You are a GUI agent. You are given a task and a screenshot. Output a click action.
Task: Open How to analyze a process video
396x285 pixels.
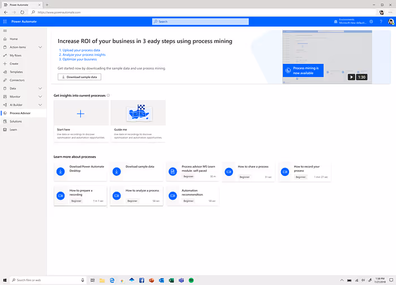(x=137, y=196)
